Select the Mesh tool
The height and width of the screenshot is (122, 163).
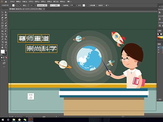2,37
